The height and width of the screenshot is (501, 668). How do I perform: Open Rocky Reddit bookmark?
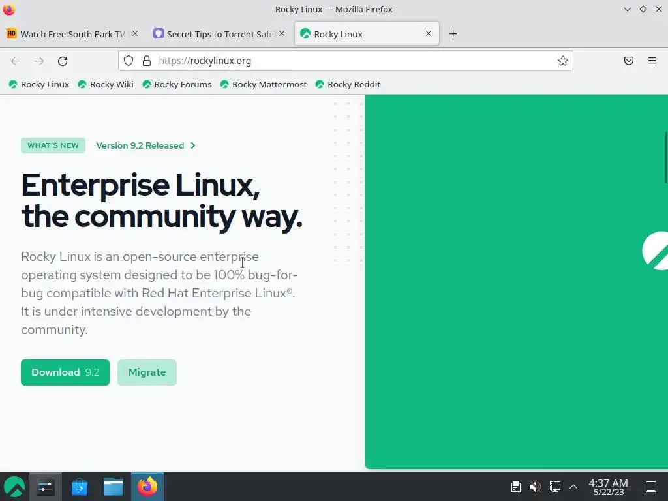pos(348,84)
